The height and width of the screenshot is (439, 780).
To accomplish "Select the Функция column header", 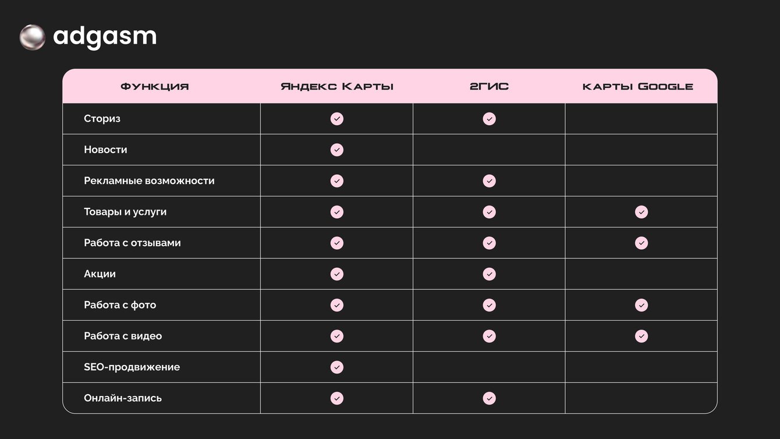I will pos(155,87).
